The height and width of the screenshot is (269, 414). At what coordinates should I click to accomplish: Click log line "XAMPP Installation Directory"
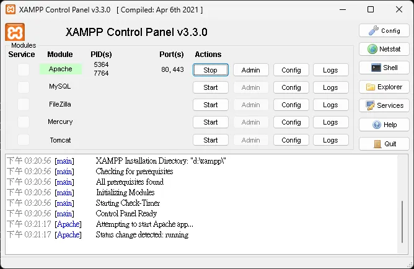(x=161, y=161)
